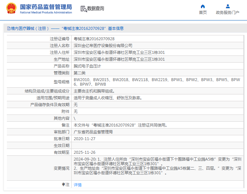Screen dimensions: 247x194
Task: Click the 注册证编号 label
Action: click(x=60, y=39)
